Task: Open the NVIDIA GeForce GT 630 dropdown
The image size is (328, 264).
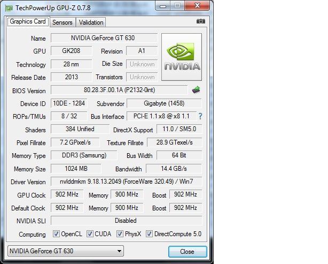Action: pyautogui.click(x=66, y=251)
